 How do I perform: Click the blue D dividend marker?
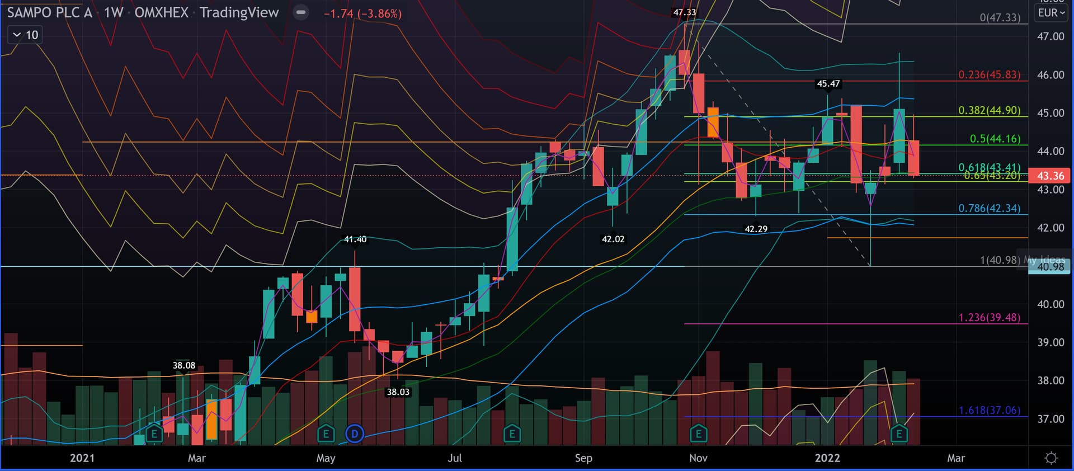(355, 434)
